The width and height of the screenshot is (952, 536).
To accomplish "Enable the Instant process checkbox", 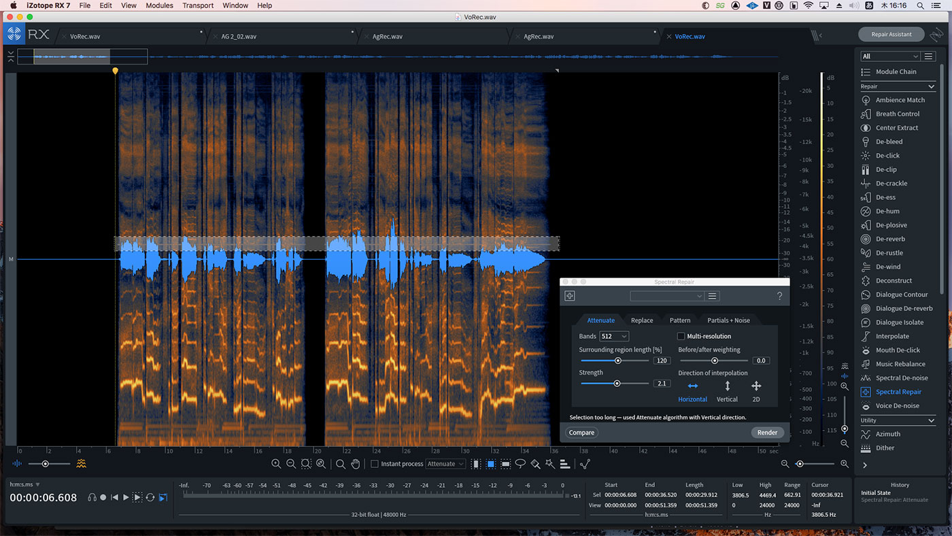I will point(374,464).
